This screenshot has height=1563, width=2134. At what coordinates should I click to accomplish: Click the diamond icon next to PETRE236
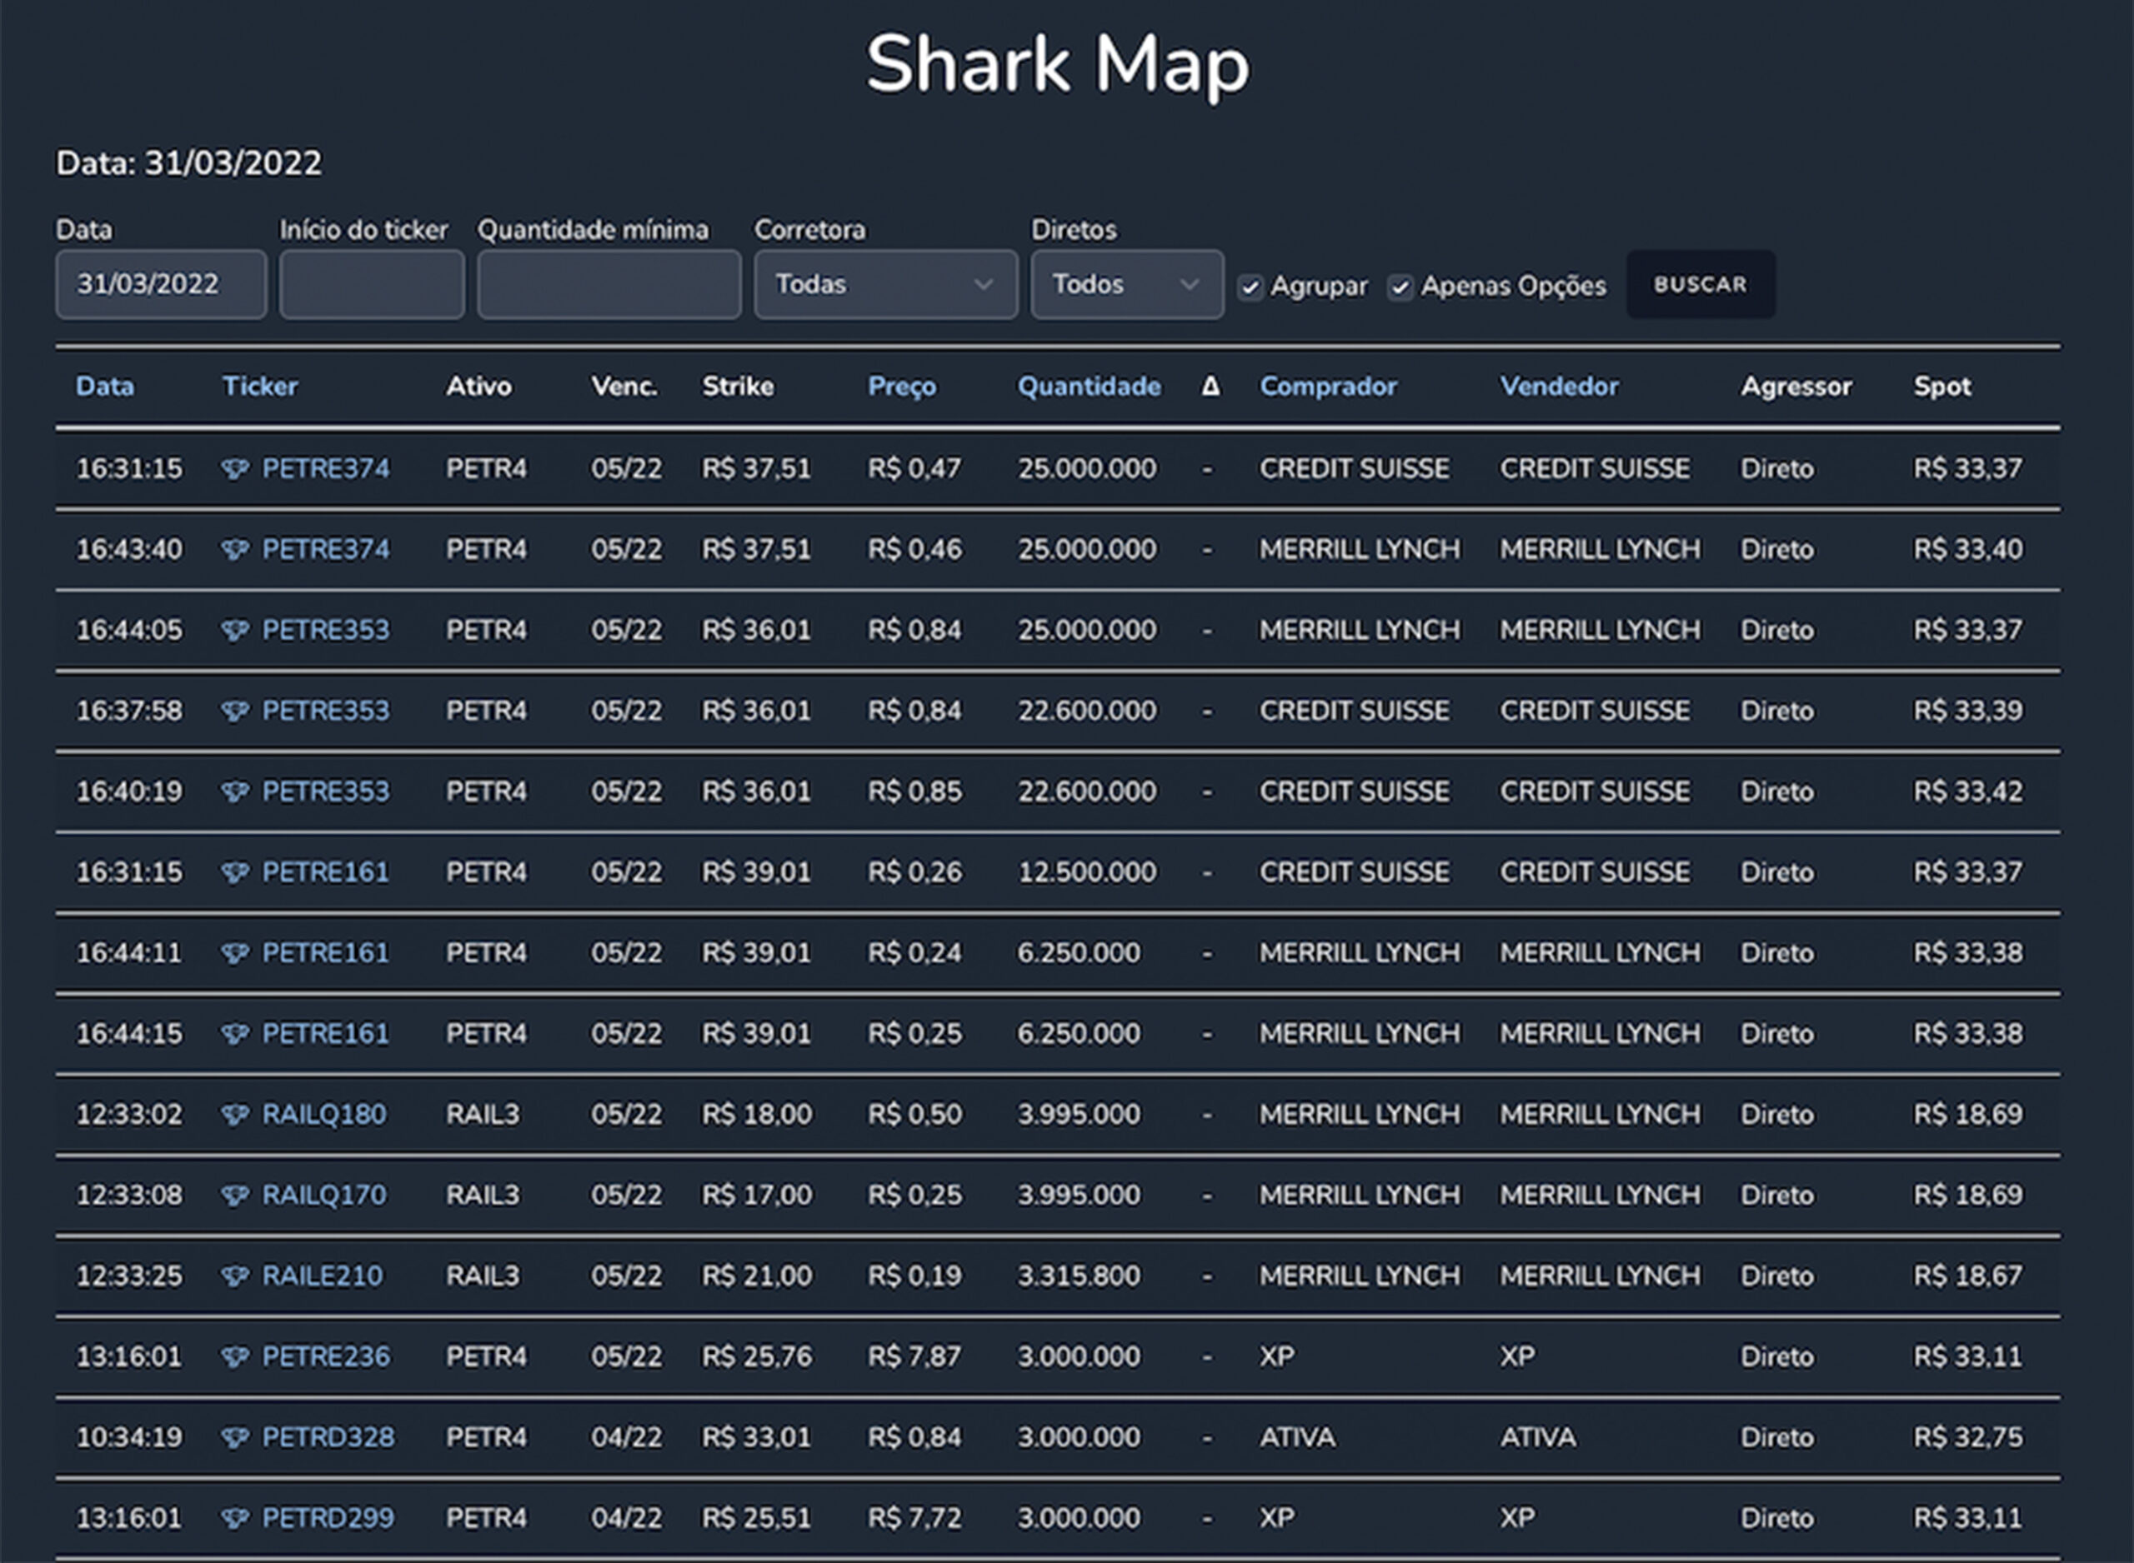point(237,1356)
